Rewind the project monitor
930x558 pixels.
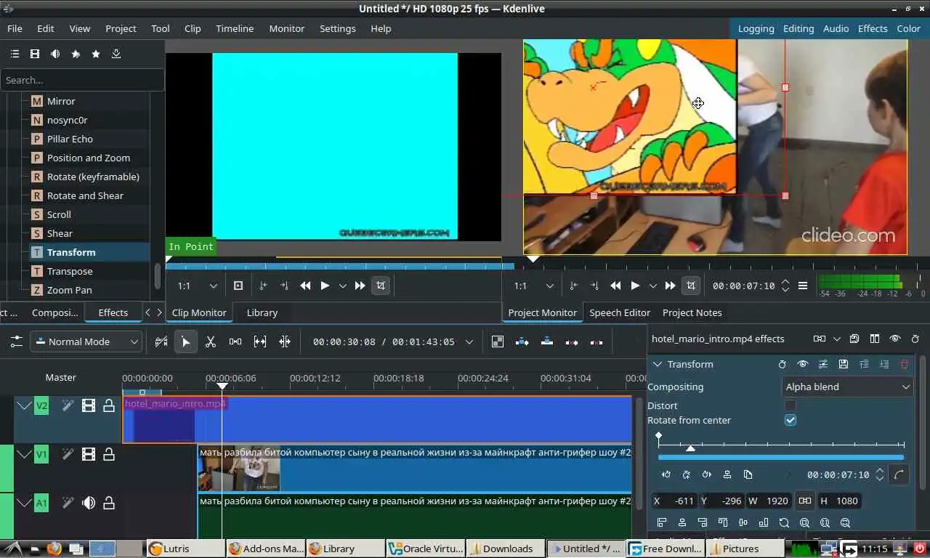tap(615, 286)
